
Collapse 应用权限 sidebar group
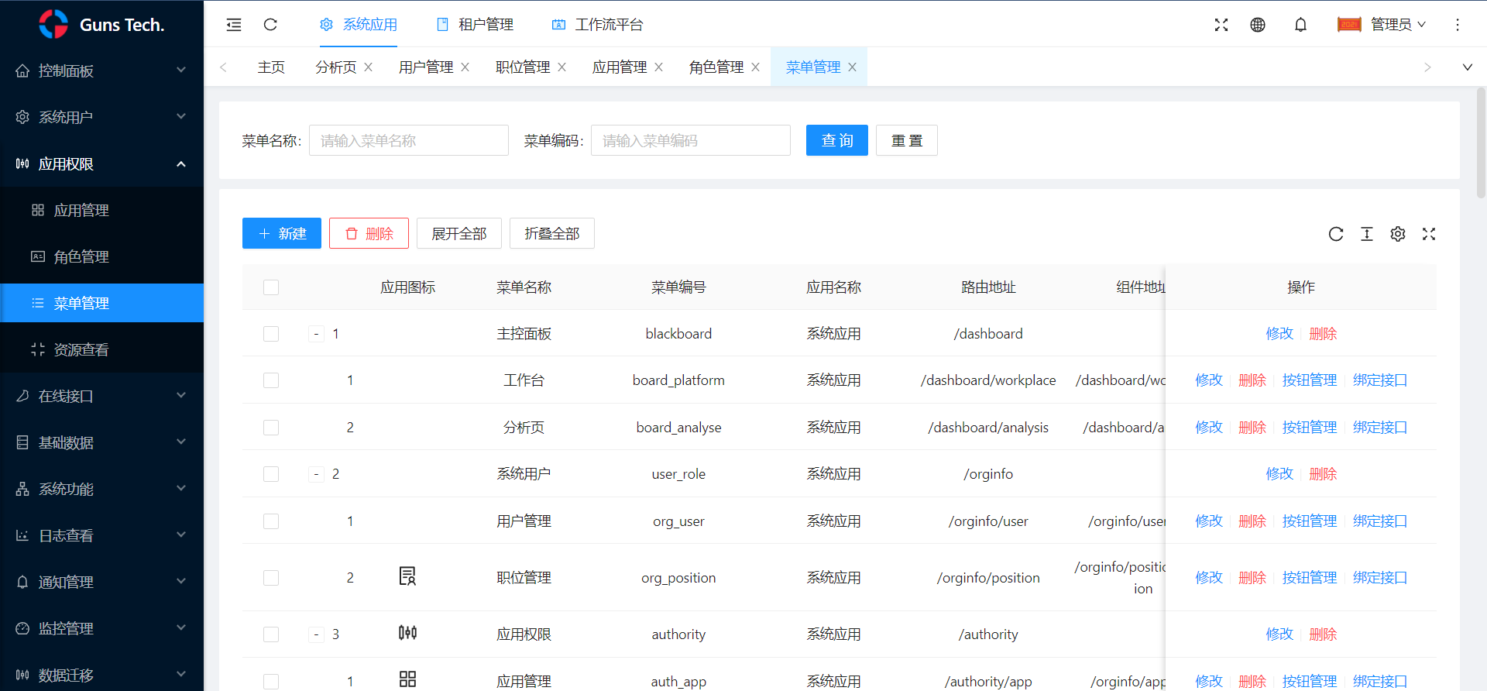coord(101,163)
